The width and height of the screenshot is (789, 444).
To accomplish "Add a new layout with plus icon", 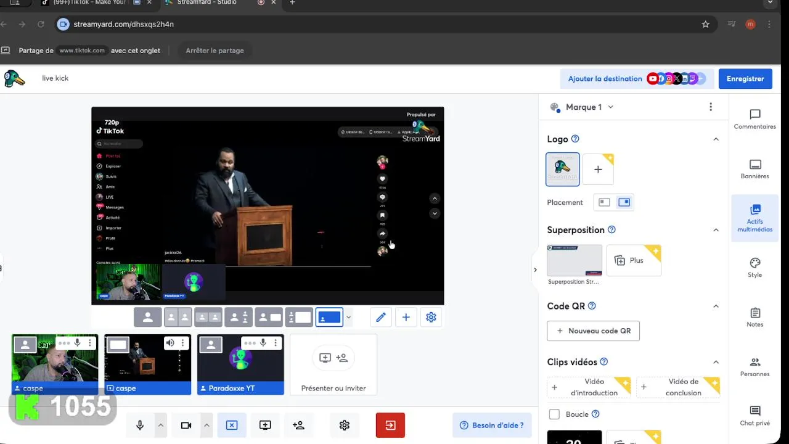I will 406,317.
